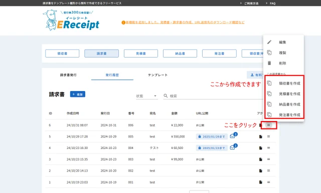Click the 2024-10-20 issue date cell
321x193 pixels.
(108, 171)
